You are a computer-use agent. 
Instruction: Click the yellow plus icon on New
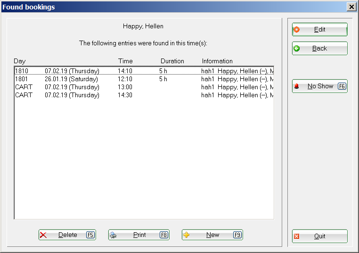[x=187, y=235]
